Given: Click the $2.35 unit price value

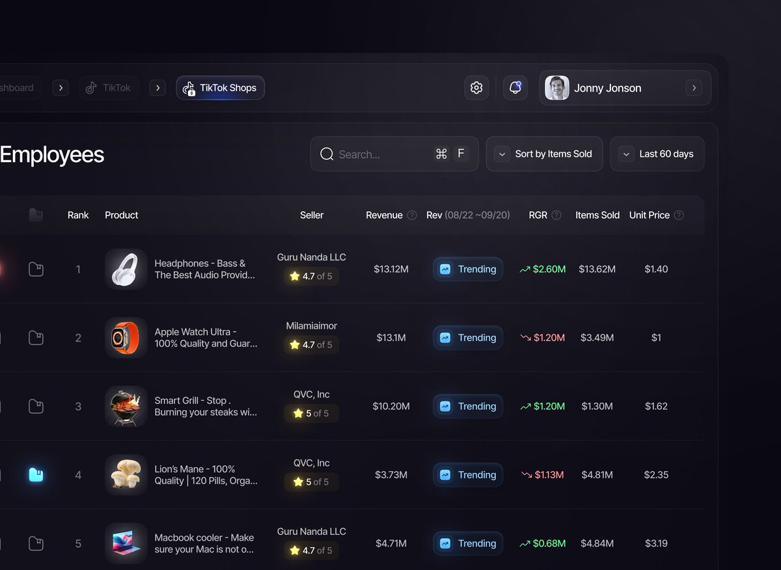Looking at the screenshot, I should [x=656, y=475].
